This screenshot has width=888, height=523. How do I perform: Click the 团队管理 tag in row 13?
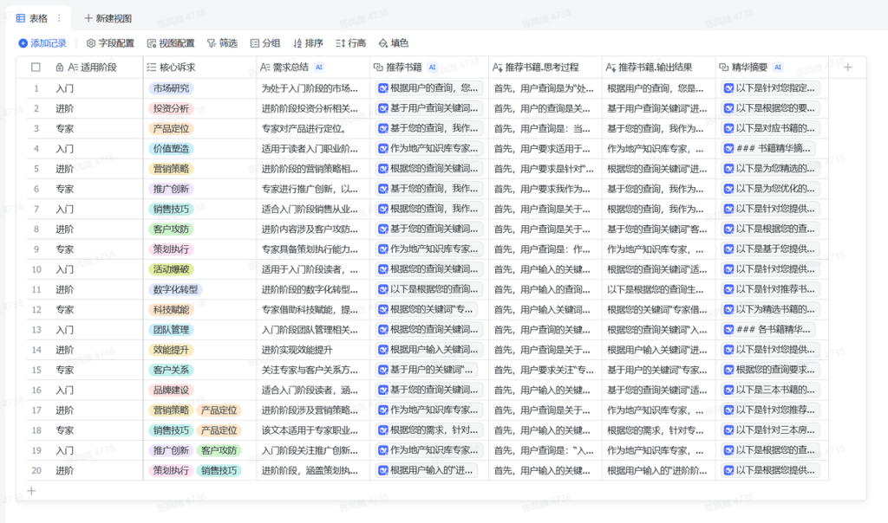(171, 330)
